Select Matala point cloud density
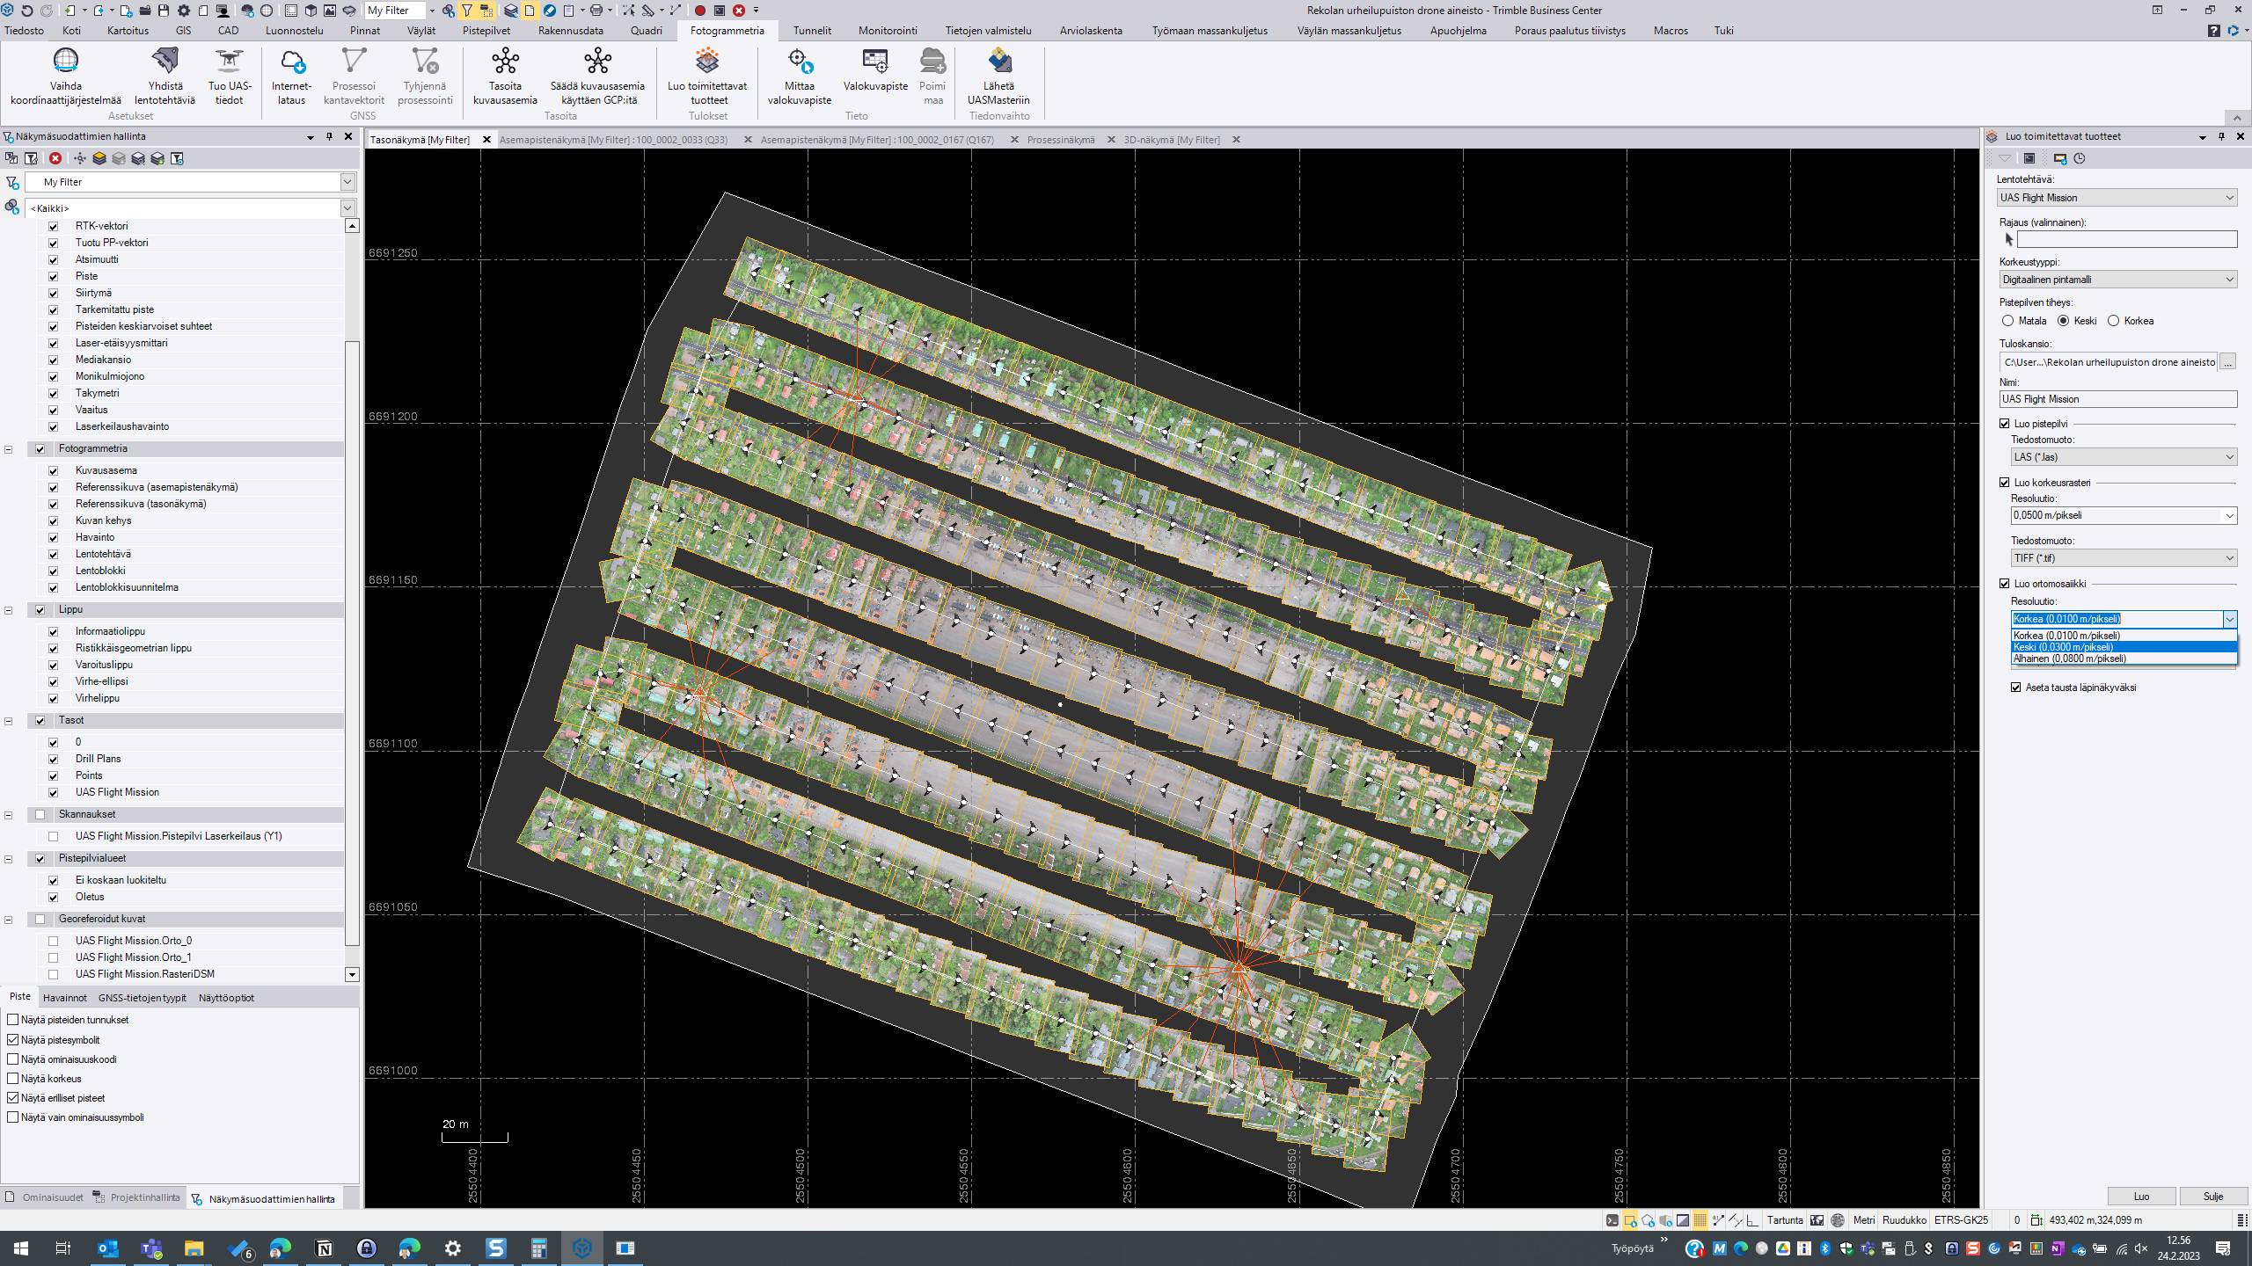This screenshot has width=2252, height=1266. 2007,321
